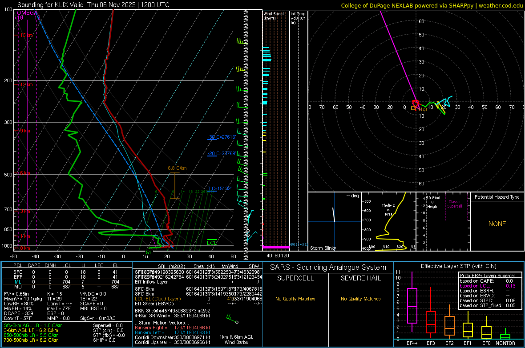The image size is (525, 348).
Task: Click the 'DownT = 57F' value
Action: point(18,318)
